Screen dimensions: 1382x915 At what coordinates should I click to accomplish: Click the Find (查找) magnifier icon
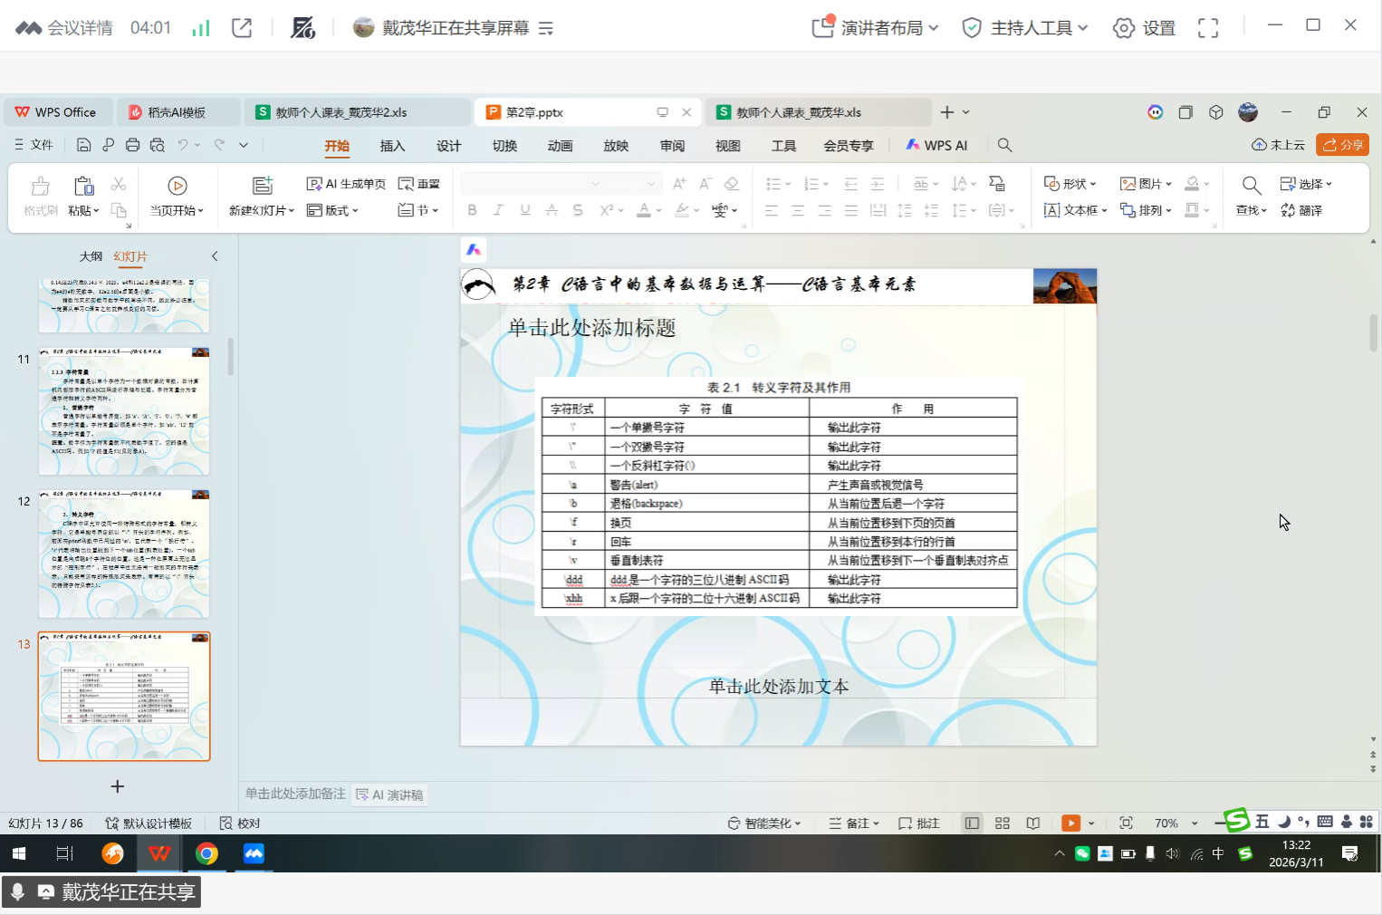(x=1252, y=186)
